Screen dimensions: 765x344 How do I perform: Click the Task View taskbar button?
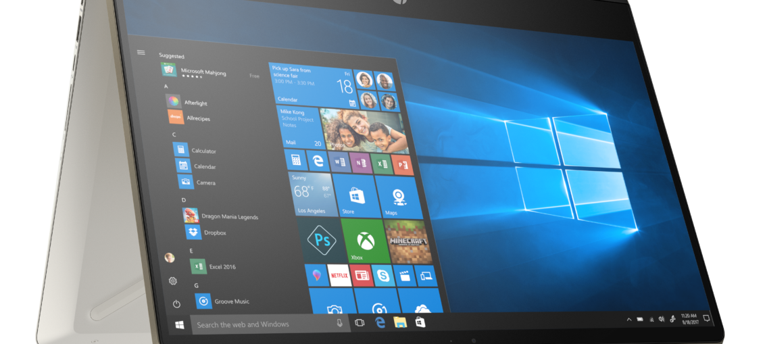360,323
